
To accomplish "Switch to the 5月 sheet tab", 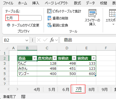I will (52, 90).
